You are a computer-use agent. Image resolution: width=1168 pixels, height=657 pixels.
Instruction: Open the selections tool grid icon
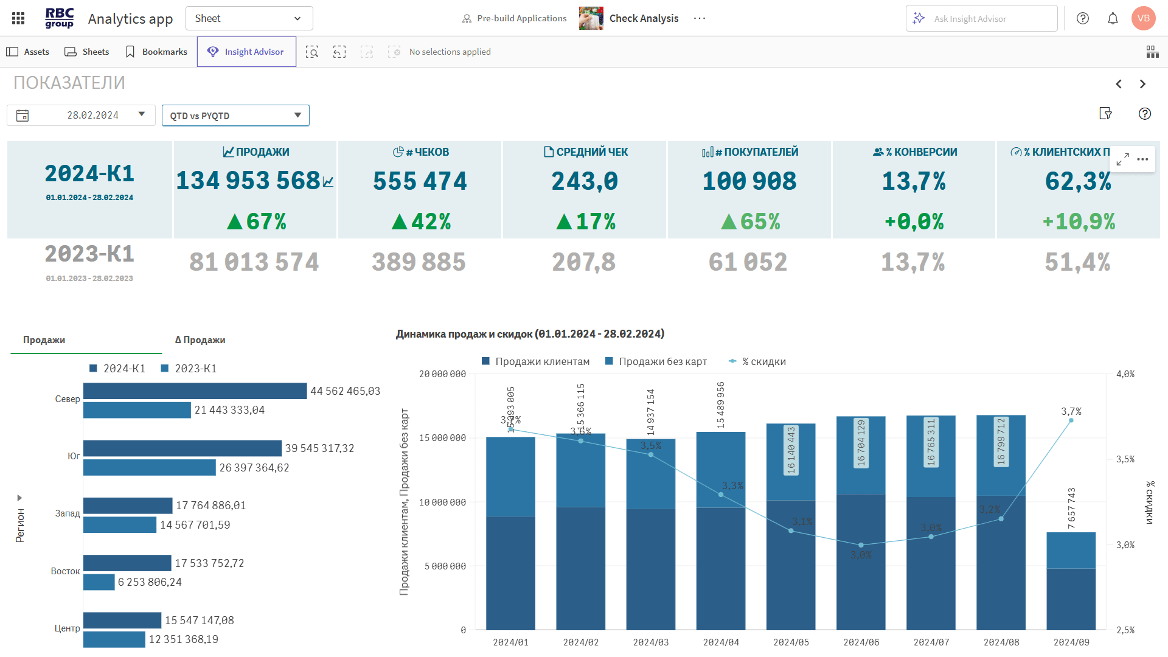(1152, 52)
